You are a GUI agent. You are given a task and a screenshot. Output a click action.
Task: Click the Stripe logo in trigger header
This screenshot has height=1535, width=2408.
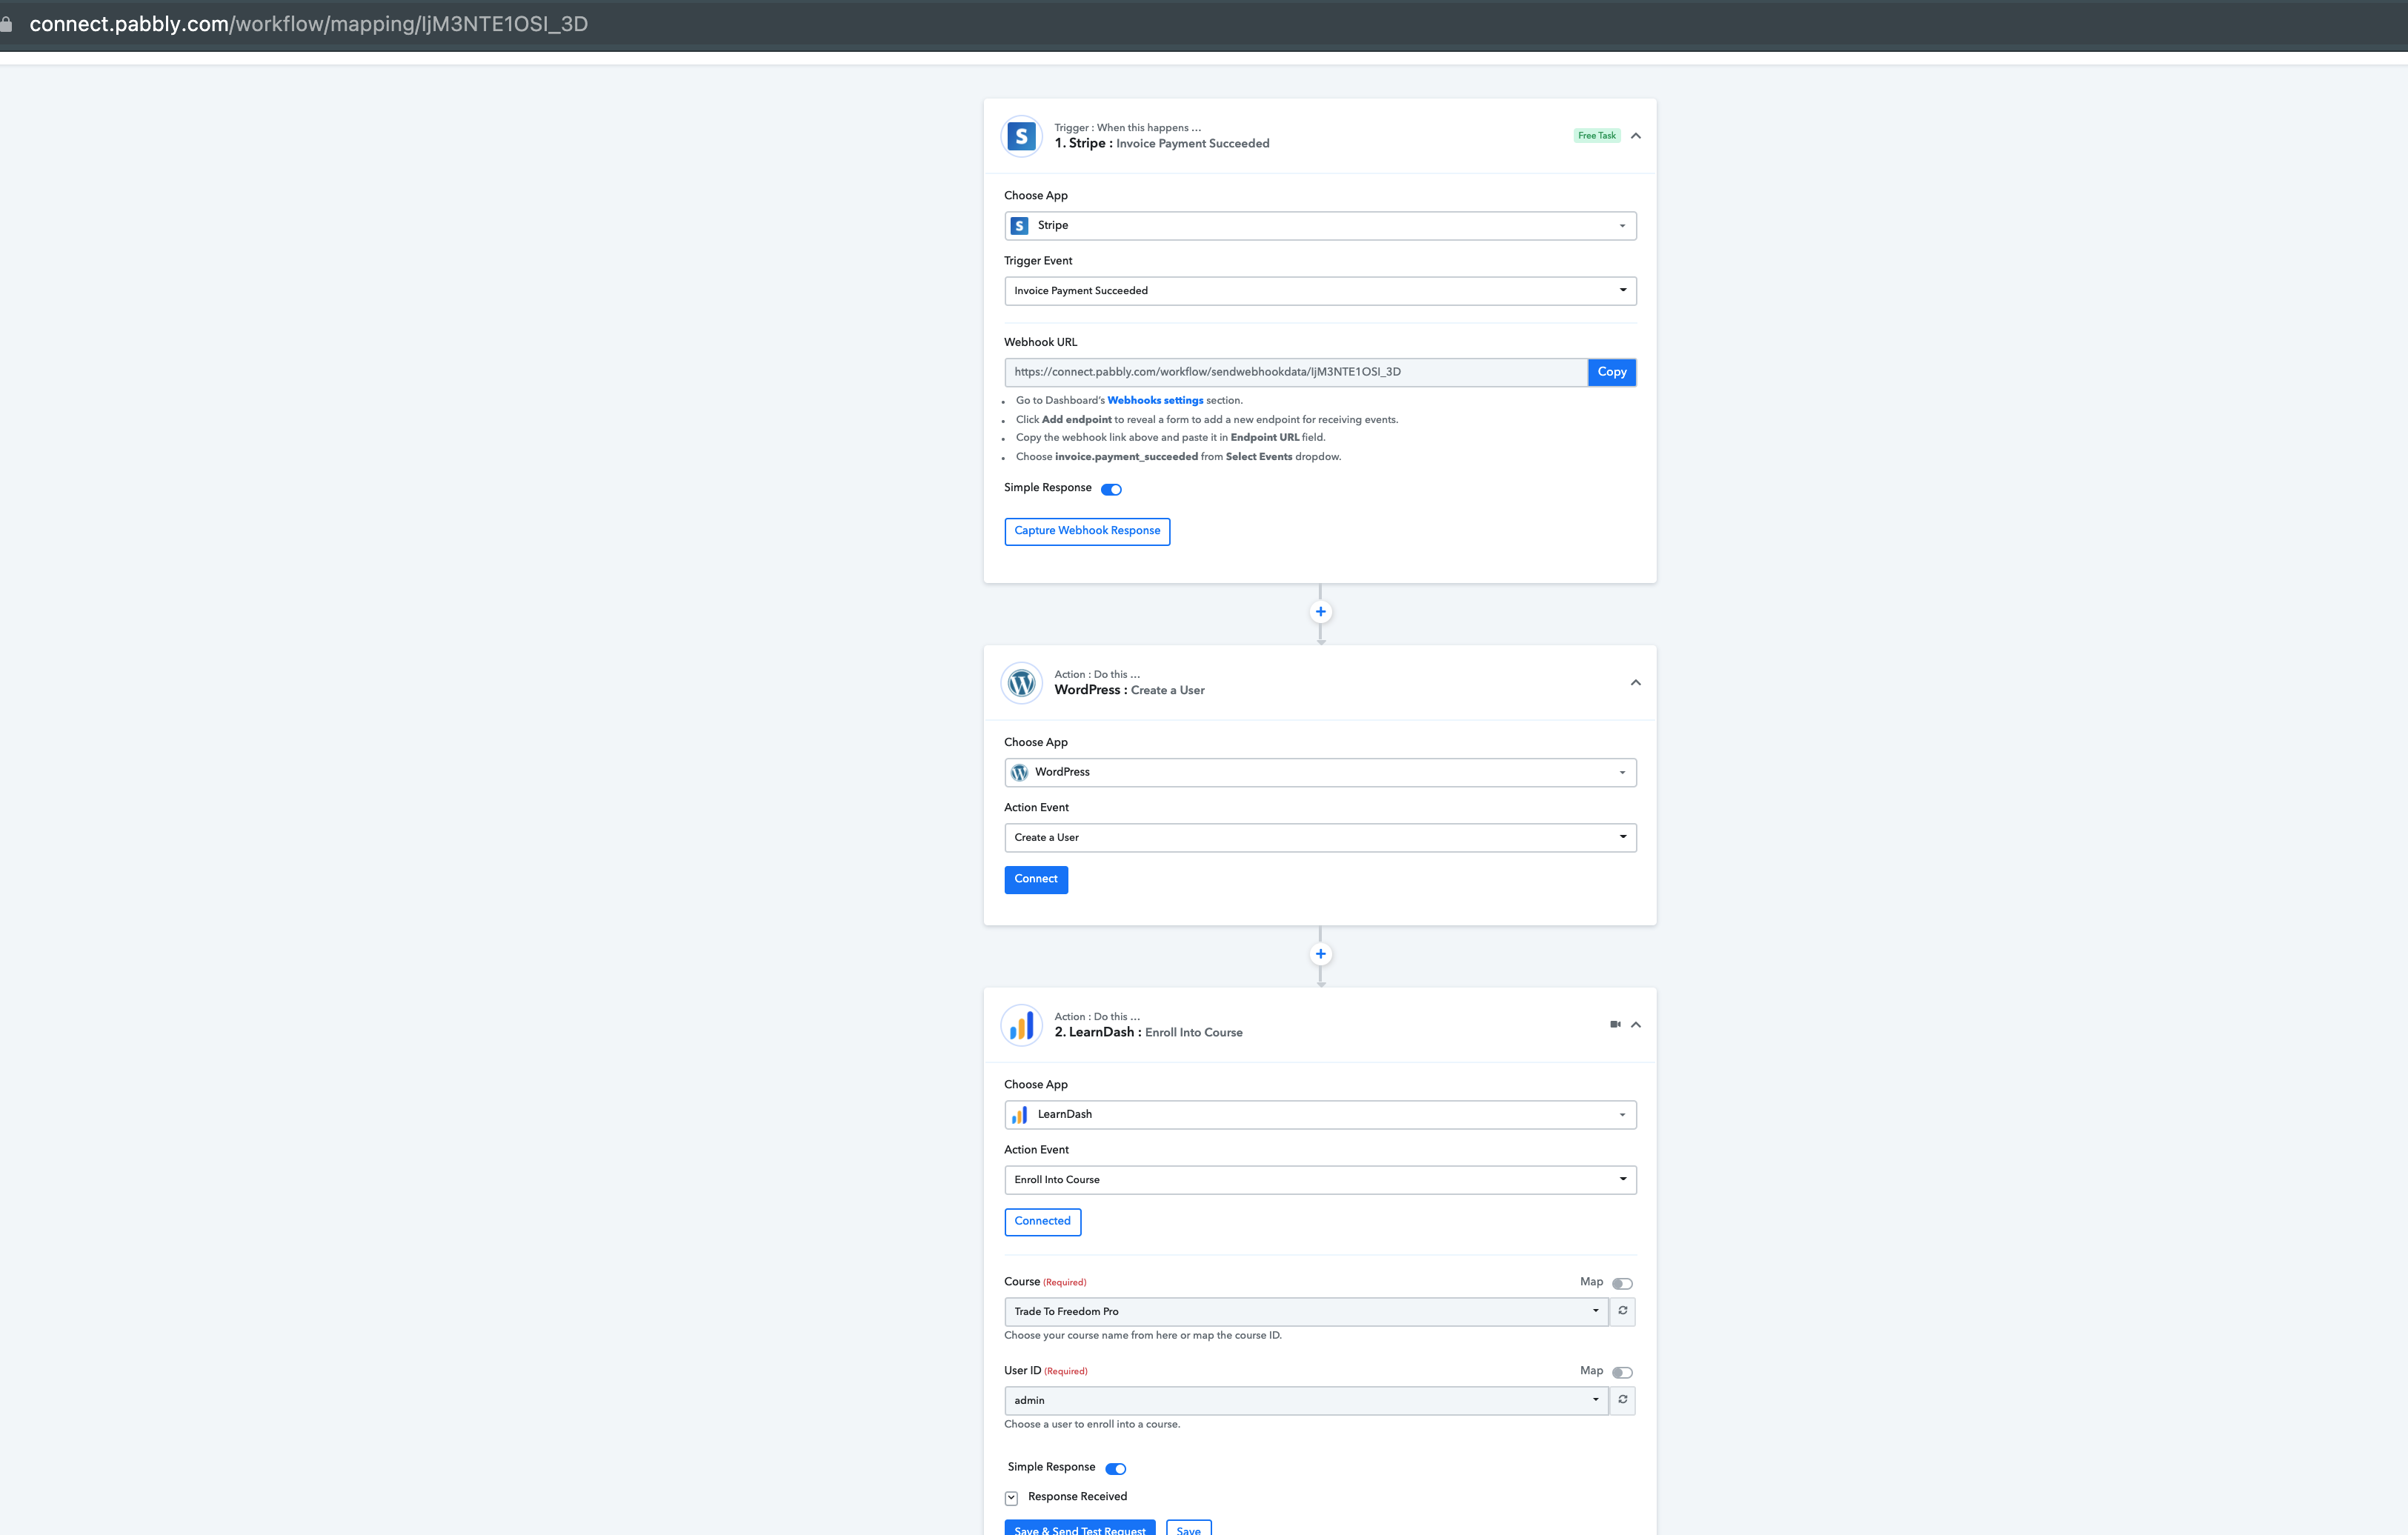[1021, 136]
